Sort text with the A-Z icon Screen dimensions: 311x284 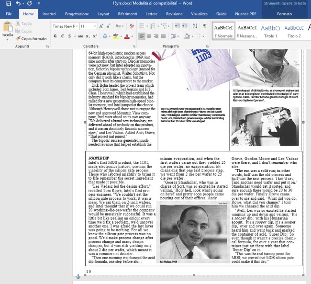195,26
